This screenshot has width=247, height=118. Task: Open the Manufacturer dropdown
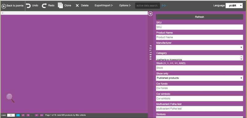(199, 47)
